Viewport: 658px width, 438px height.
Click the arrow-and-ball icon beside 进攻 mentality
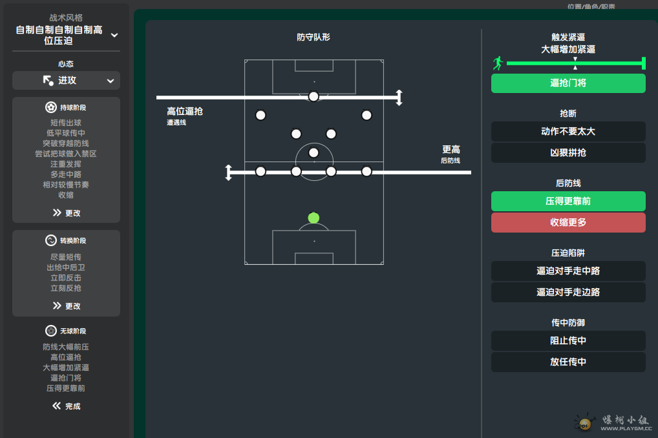click(48, 81)
